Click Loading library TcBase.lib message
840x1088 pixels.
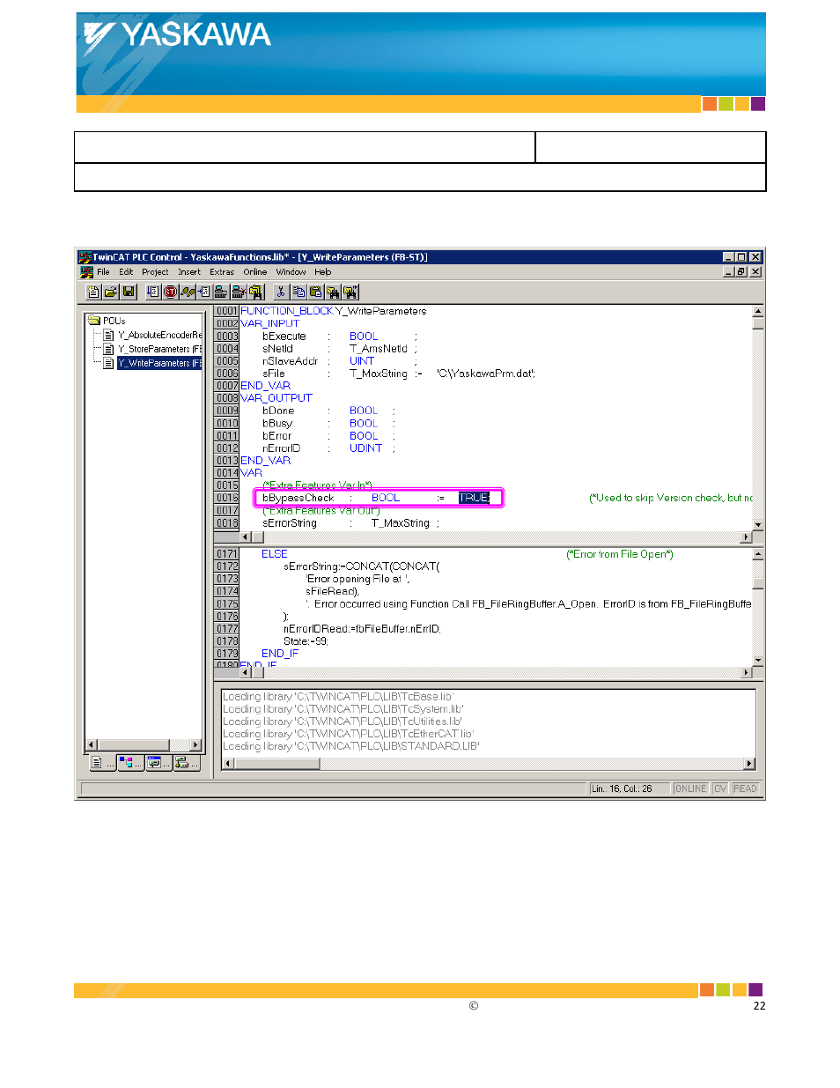click(338, 697)
